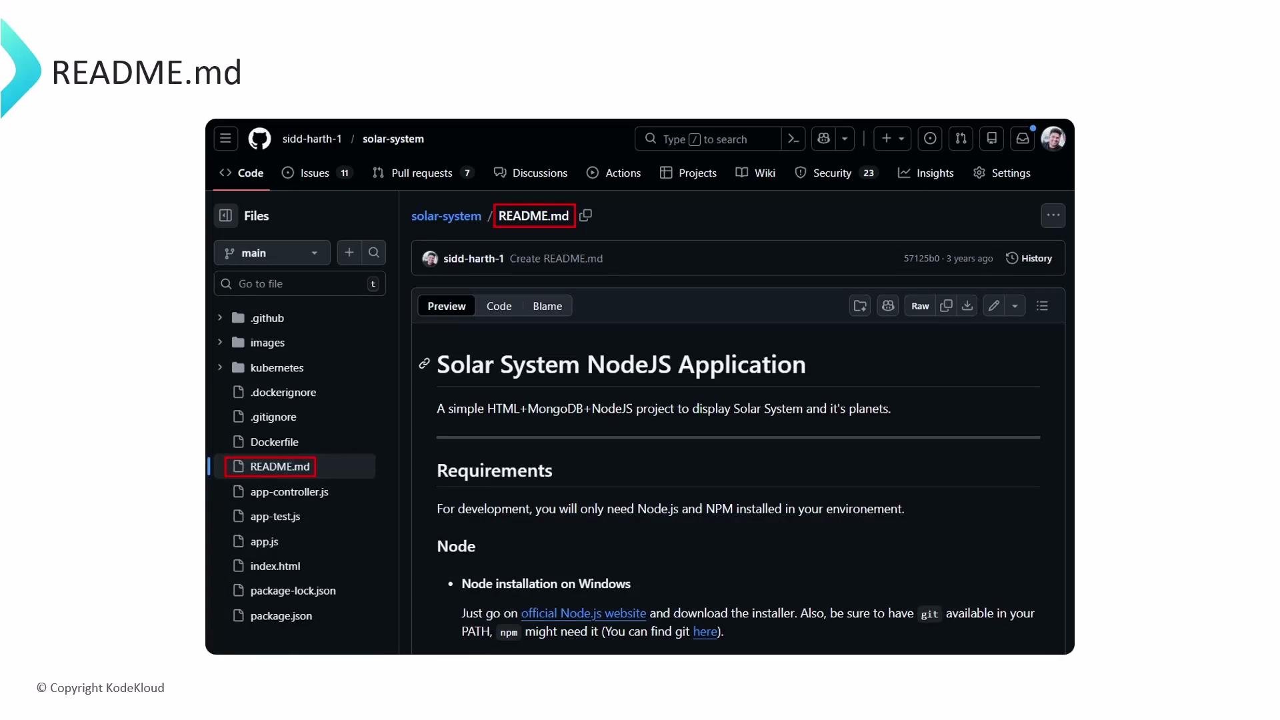Click the search files magnifier icon
This screenshot has height=720, width=1280.
(x=374, y=253)
